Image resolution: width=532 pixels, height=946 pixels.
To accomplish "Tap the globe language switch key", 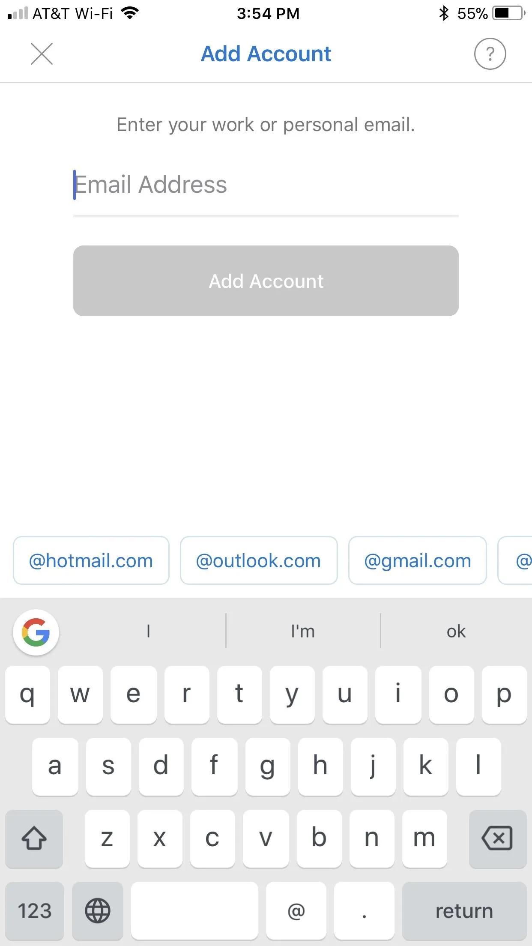I will coord(98,910).
